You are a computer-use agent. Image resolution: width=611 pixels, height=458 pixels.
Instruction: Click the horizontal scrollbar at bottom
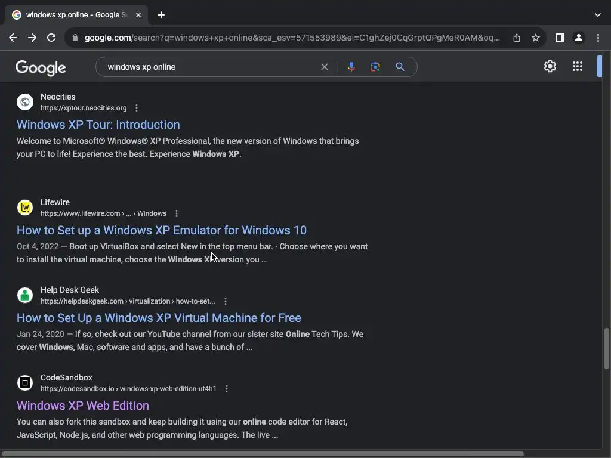[x=262, y=454]
